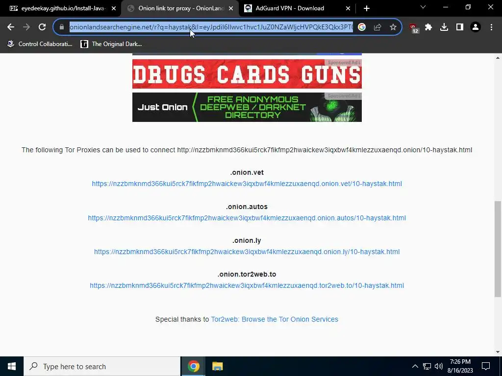The width and height of the screenshot is (502, 376).
Task: Open the Chrome profile avatar menu
Action: click(x=476, y=27)
